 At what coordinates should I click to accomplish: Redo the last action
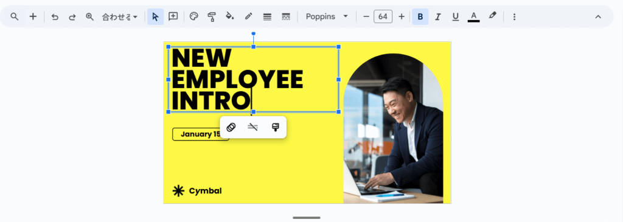click(x=72, y=16)
